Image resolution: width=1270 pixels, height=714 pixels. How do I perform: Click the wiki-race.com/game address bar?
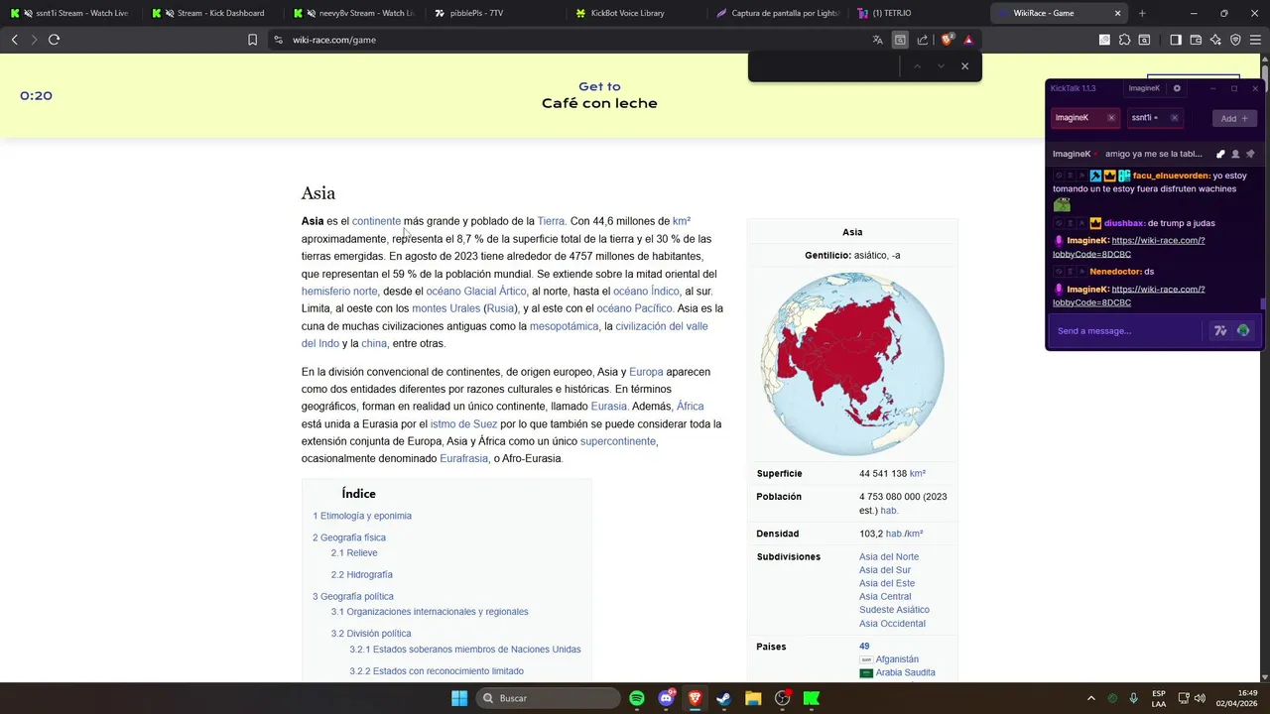point(566,40)
